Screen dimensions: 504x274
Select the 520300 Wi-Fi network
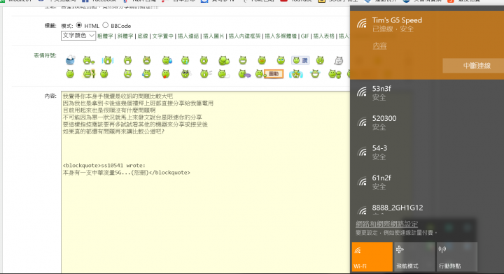(427, 122)
